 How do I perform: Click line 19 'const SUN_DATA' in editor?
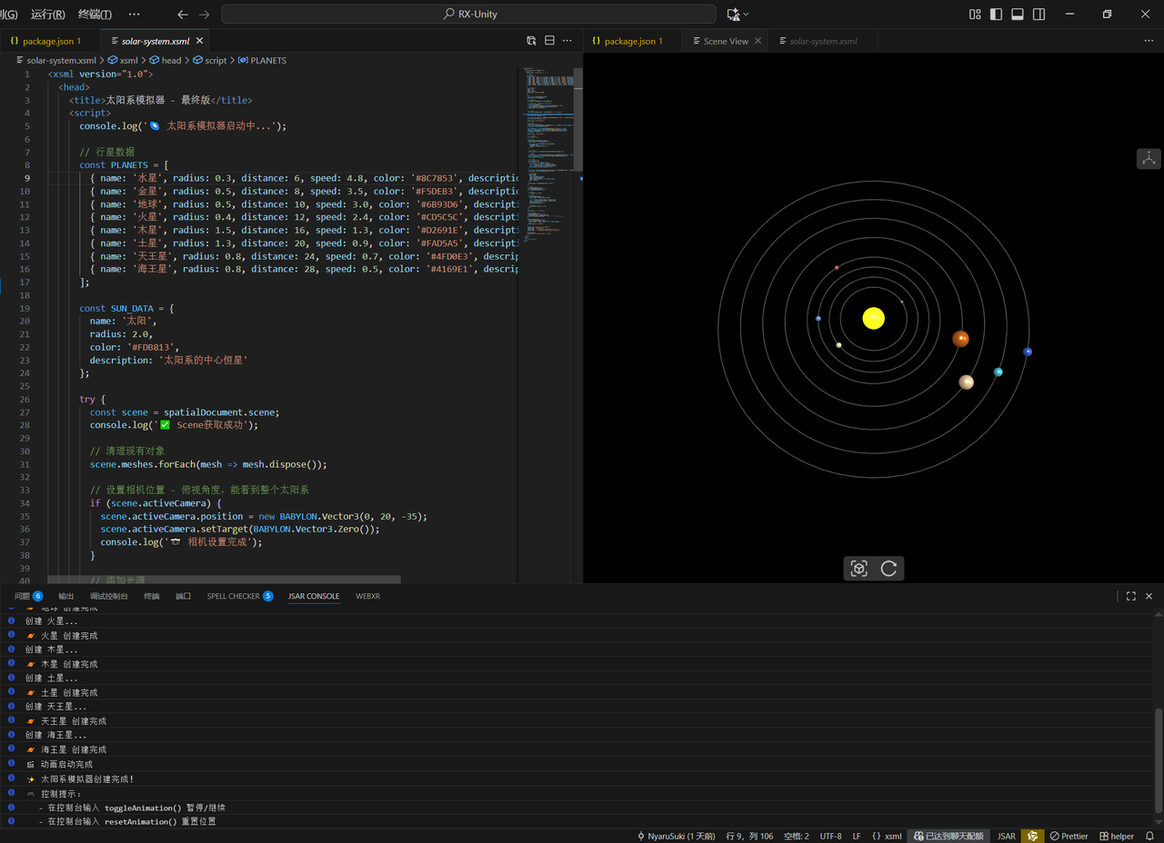(x=127, y=308)
